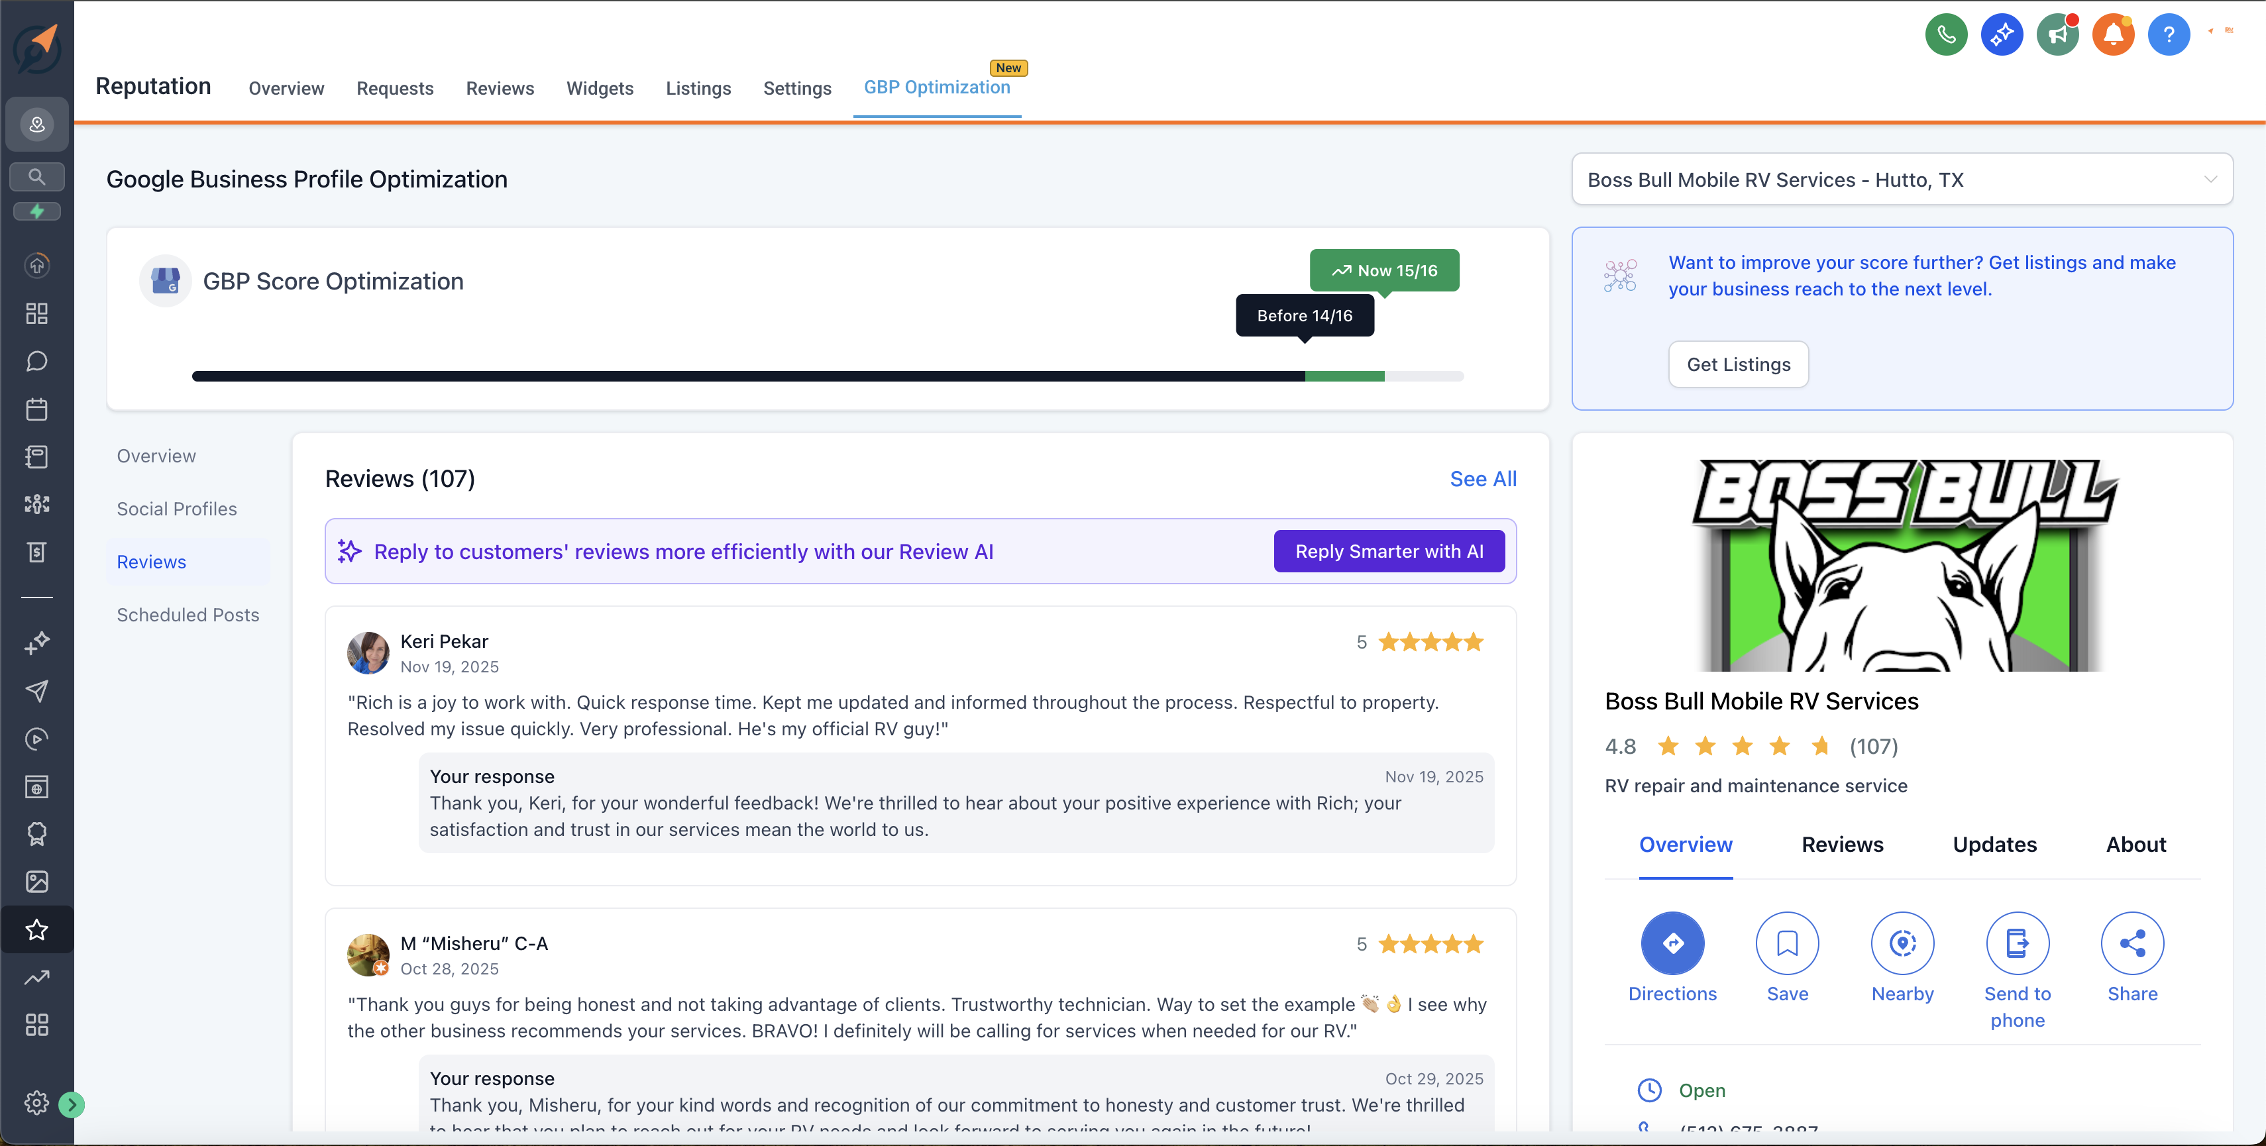Switch to Reviews tab on profile preview

point(1841,845)
